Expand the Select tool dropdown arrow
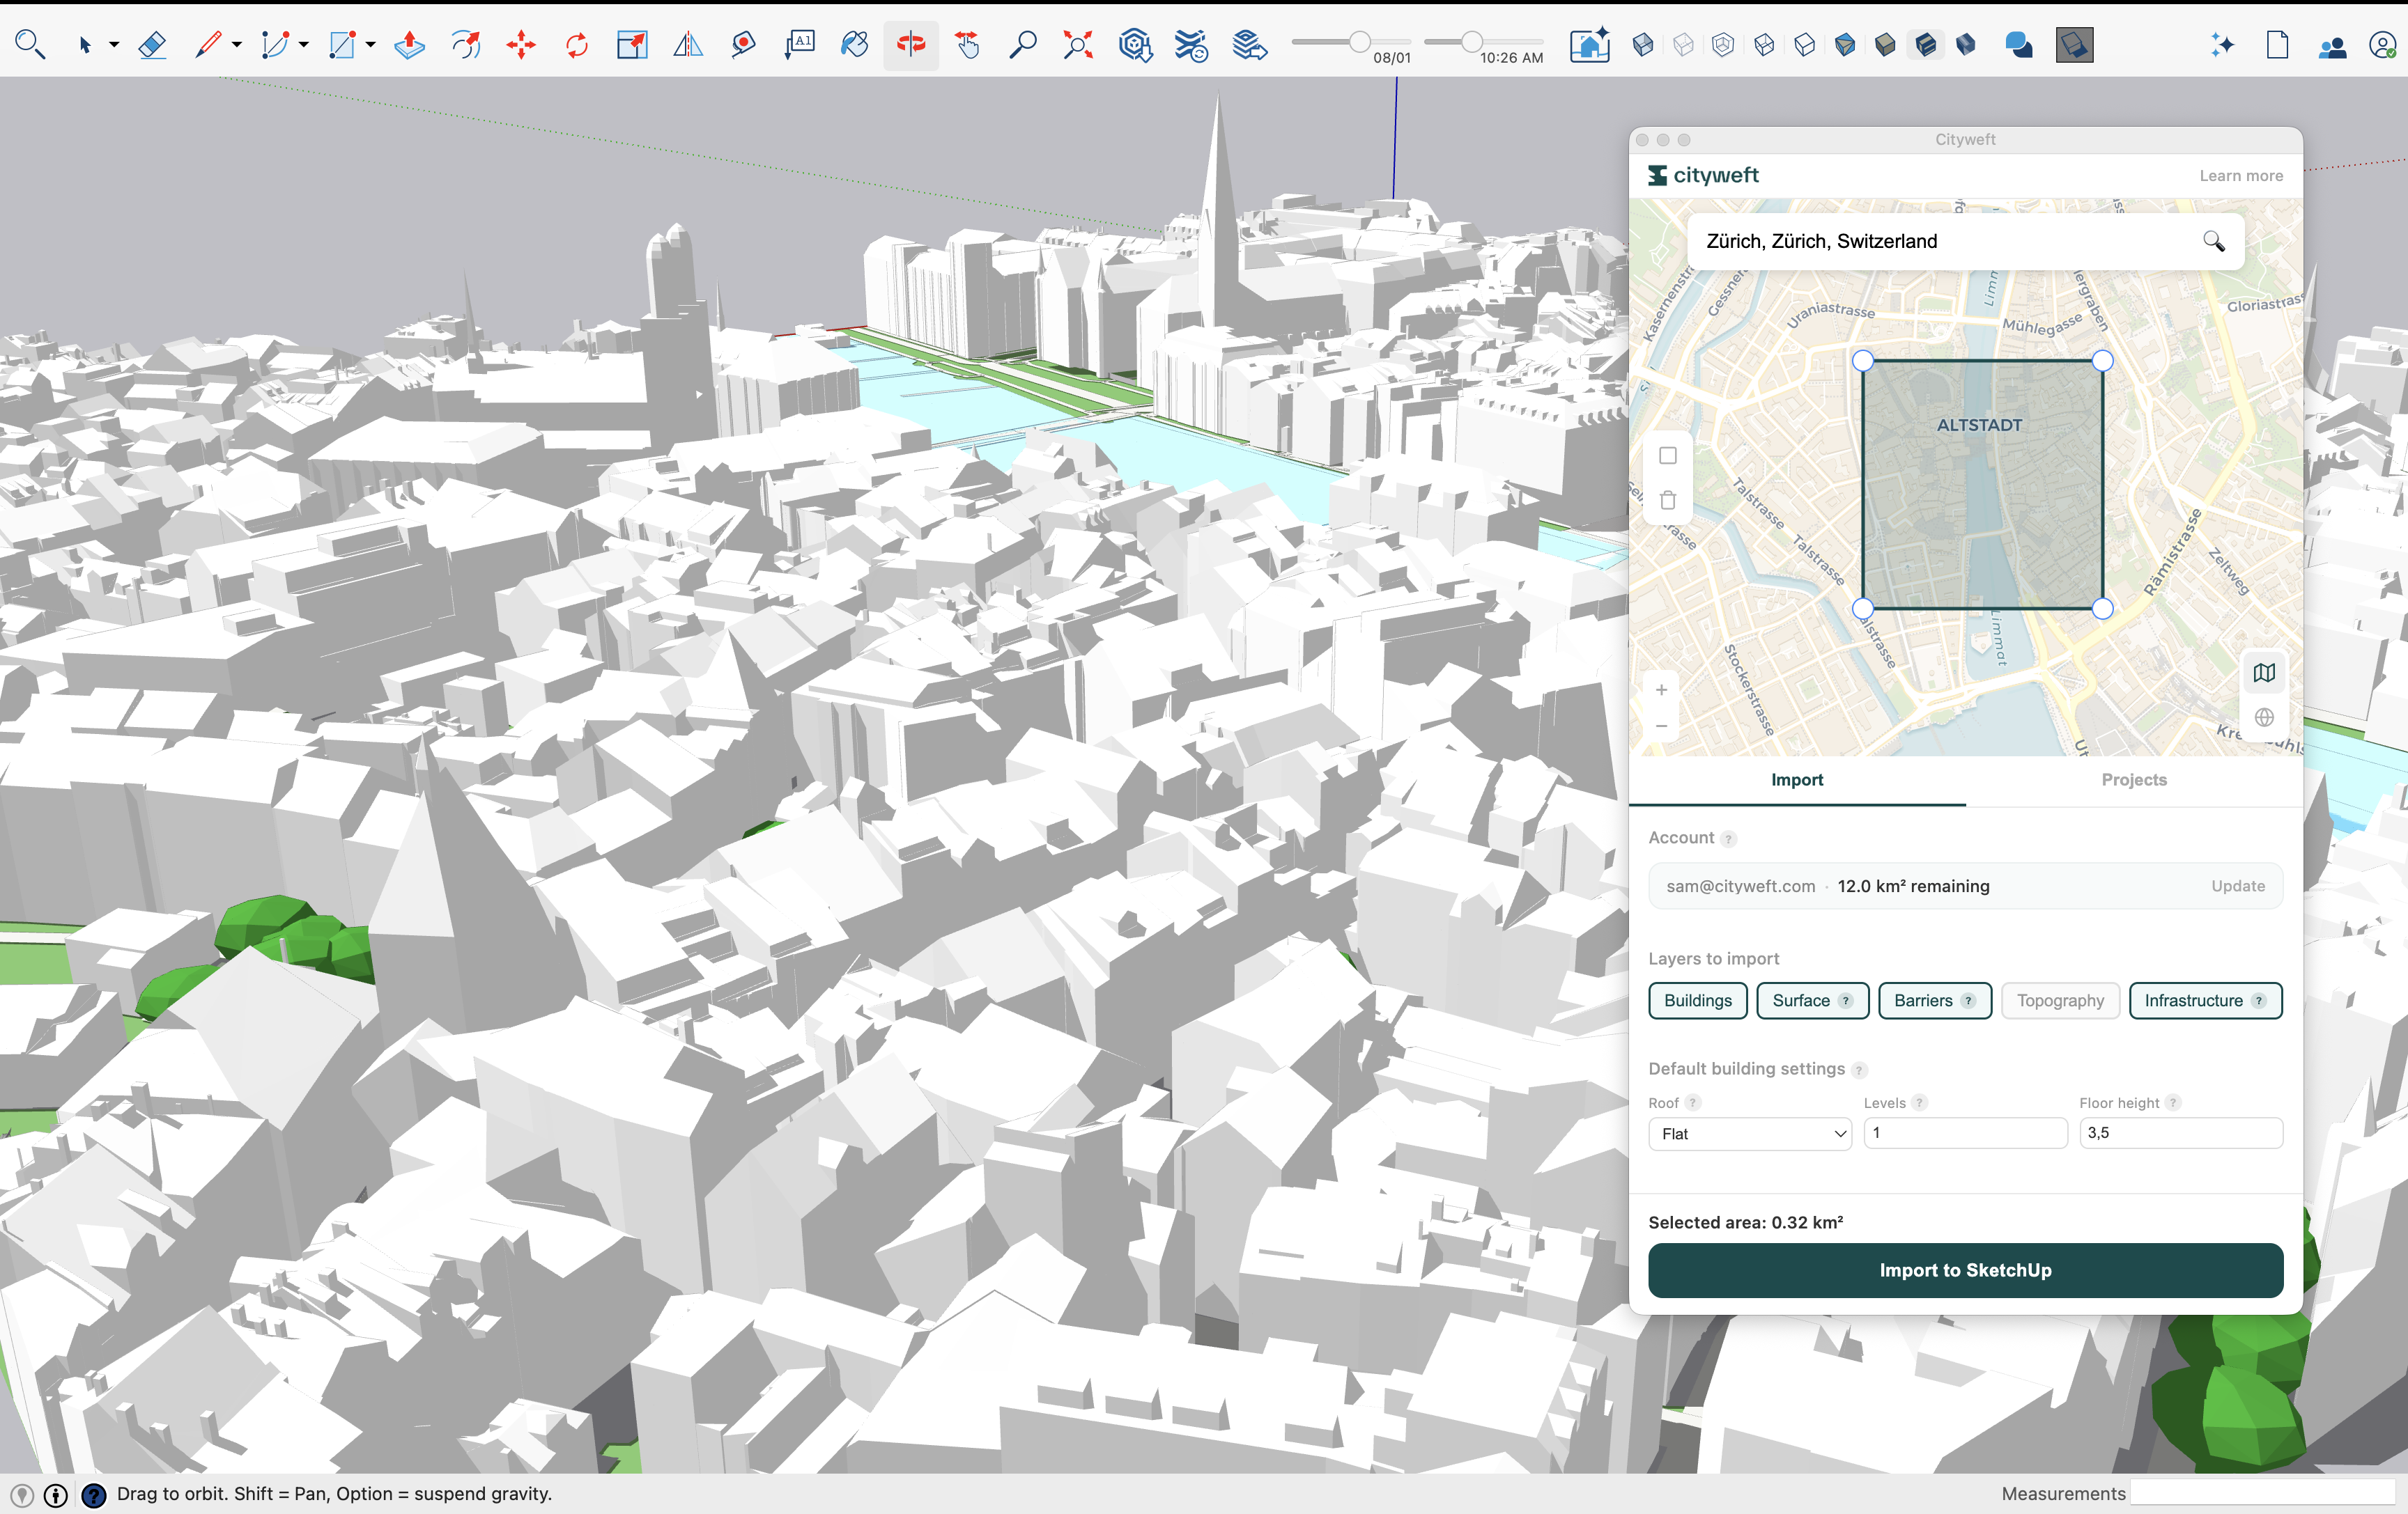The height and width of the screenshot is (1514, 2408). [114, 45]
